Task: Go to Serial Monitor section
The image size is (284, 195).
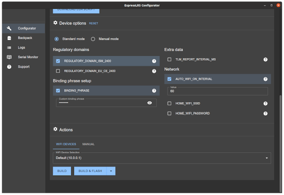Action: click(24, 57)
